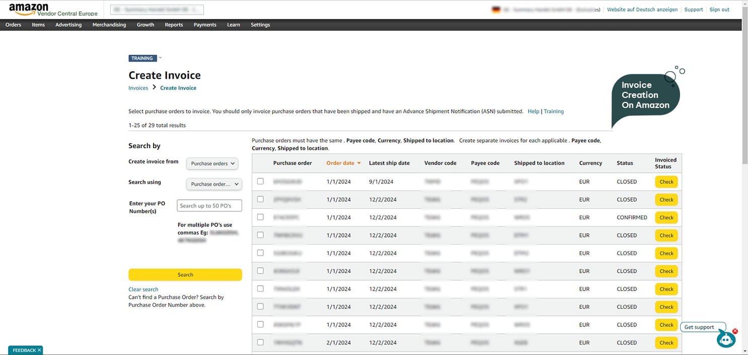
Task: Expand the TRAINING badge chevron
Action: [x=160, y=58]
